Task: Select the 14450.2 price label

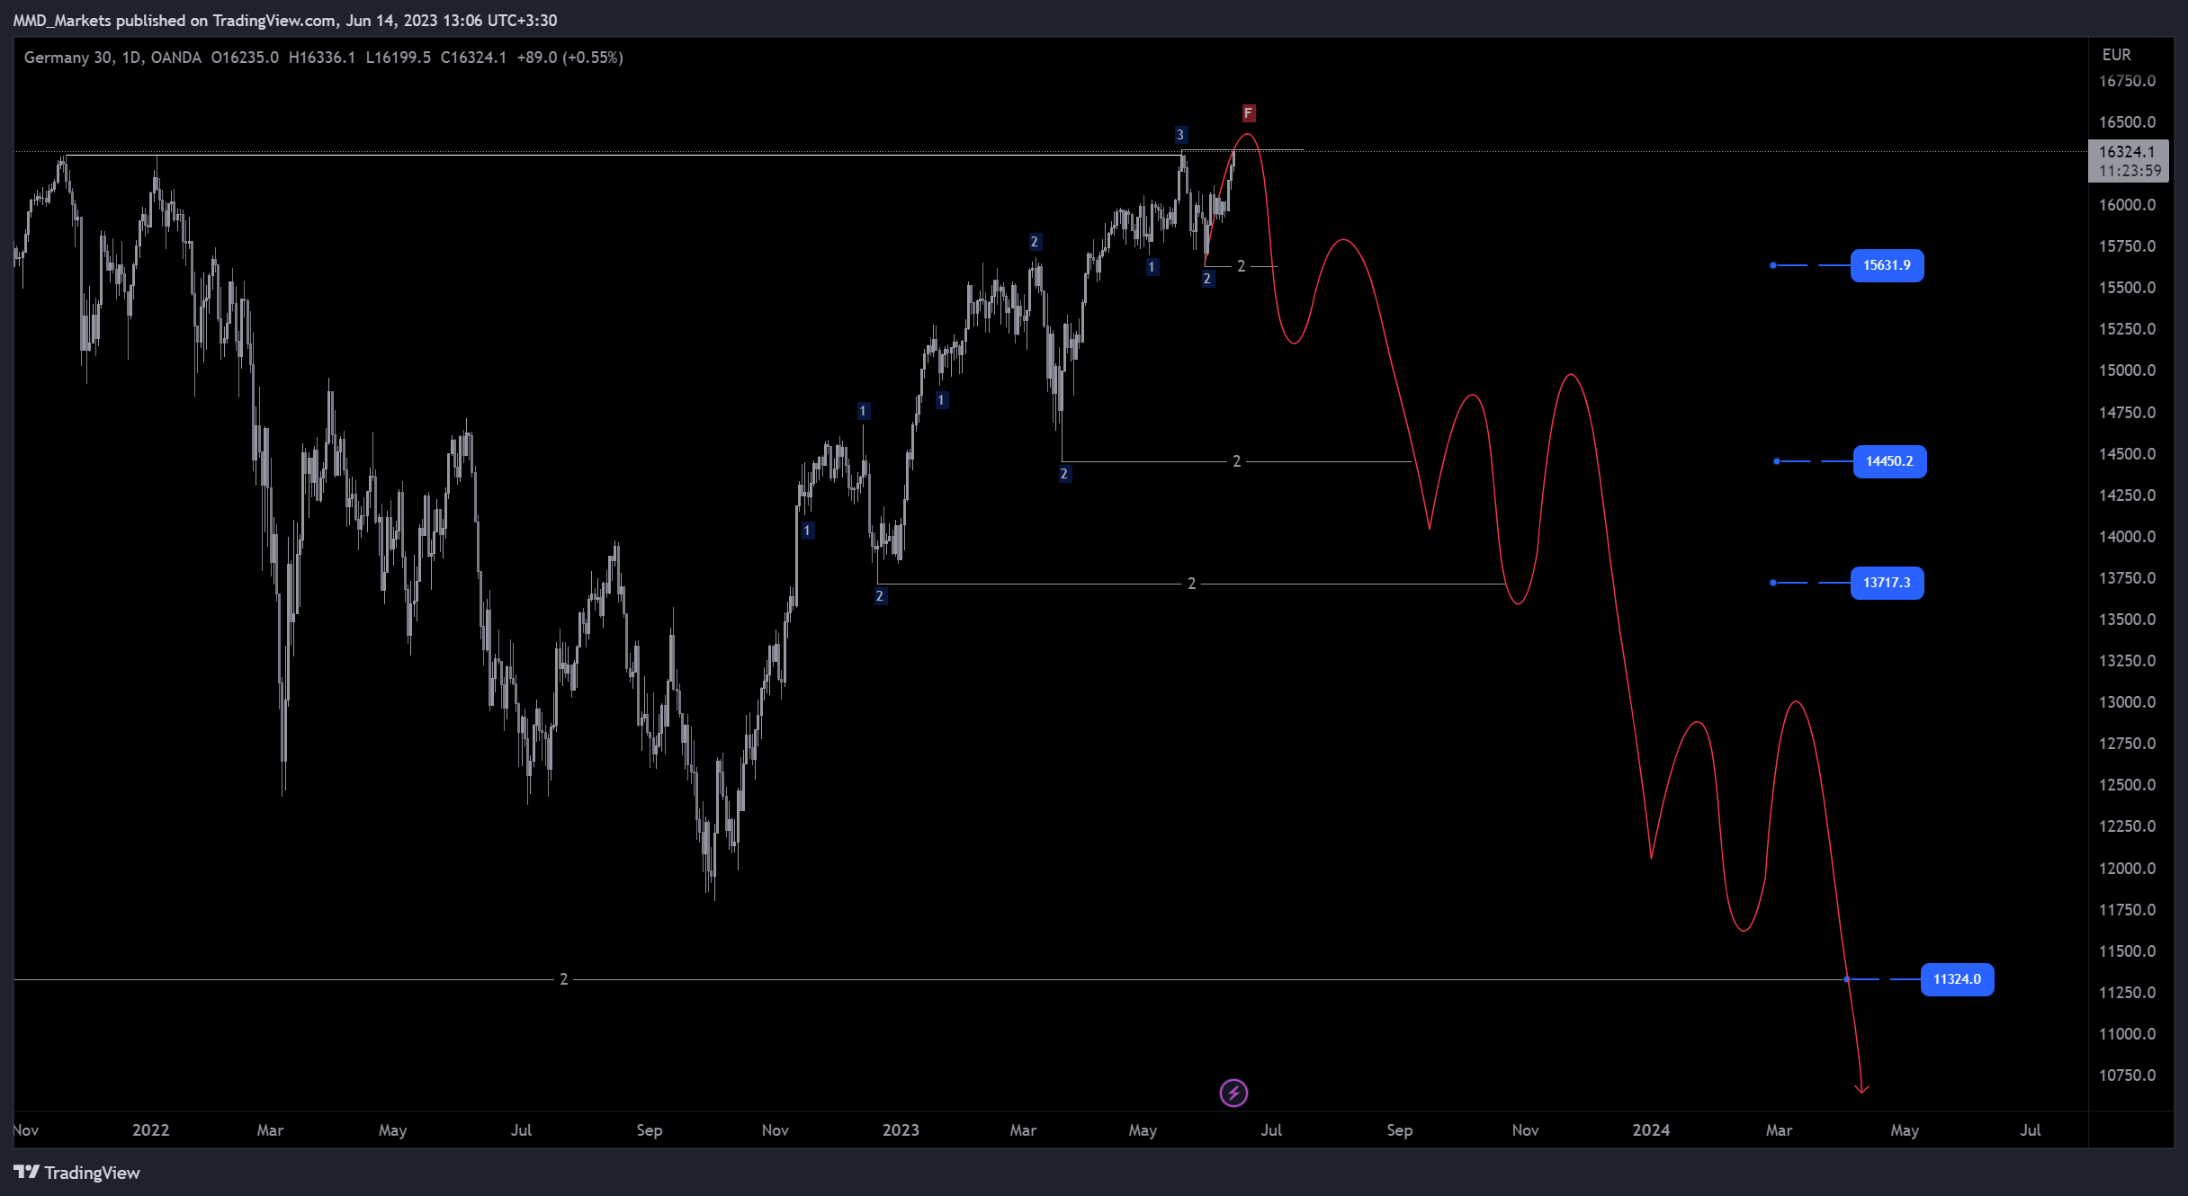Action: pyautogui.click(x=1889, y=461)
